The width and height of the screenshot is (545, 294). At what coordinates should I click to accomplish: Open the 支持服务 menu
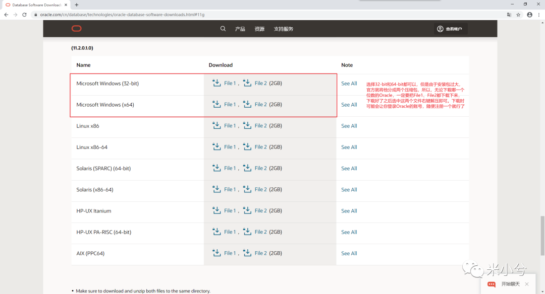(283, 29)
